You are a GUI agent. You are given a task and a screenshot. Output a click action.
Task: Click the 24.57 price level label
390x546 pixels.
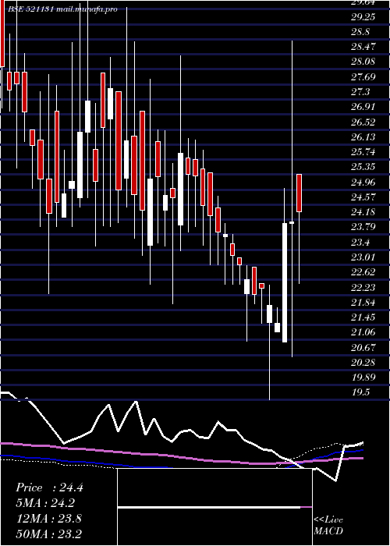(x=363, y=197)
